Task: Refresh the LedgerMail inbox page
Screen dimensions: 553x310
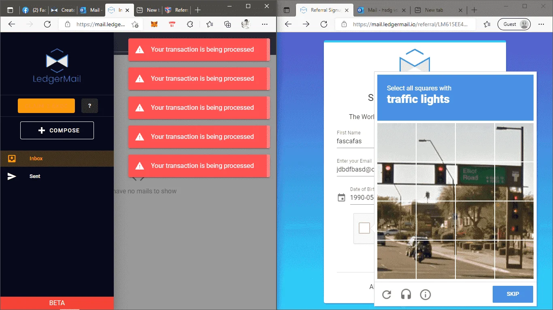Action: [x=47, y=24]
